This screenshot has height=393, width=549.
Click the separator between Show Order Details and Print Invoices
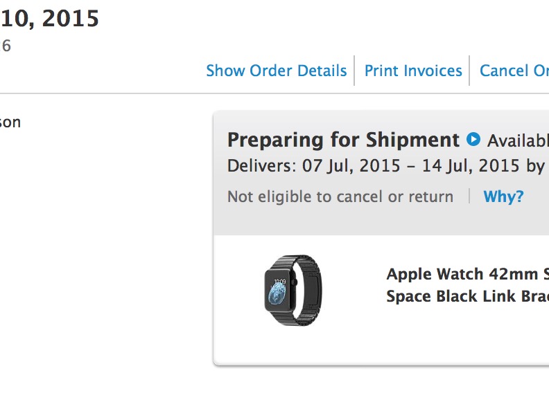pos(354,71)
